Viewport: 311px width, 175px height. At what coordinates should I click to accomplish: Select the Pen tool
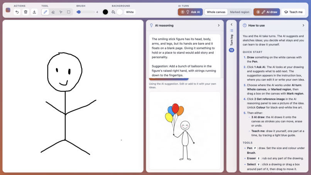(x=45, y=12)
